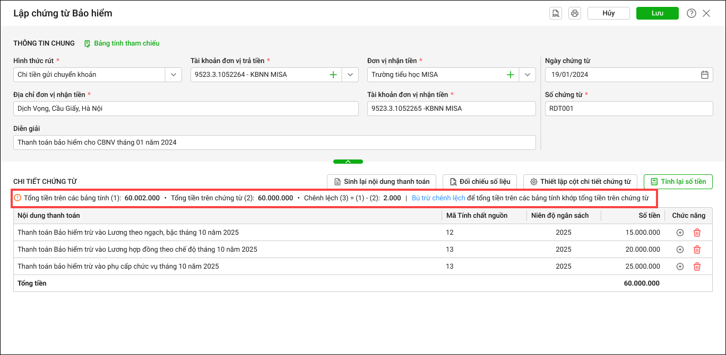The width and height of the screenshot is (726, 355).
Task: Open Thiết lập cột chi tiết chứng từ
Action: tap(580, 182)
